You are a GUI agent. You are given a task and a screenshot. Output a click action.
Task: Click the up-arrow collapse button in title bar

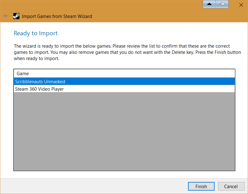(x=209, y=4)
